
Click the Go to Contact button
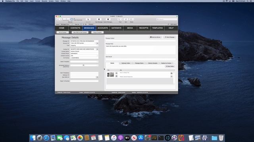(63, 32)
